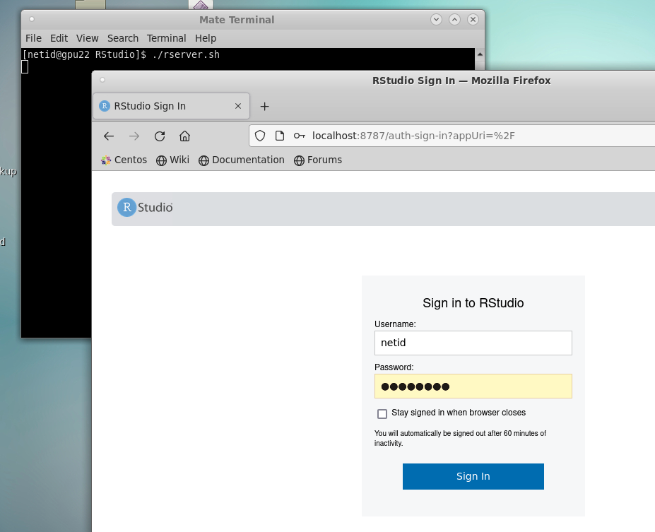Click the terminal scrollbar up arrow
The image size is (655, 532).
point(480,54)
